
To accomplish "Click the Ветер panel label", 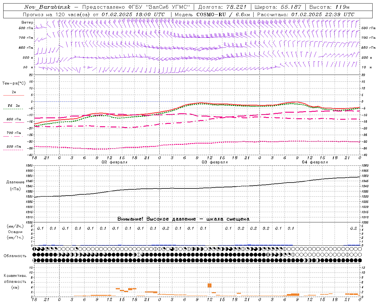I will point(27,22).
